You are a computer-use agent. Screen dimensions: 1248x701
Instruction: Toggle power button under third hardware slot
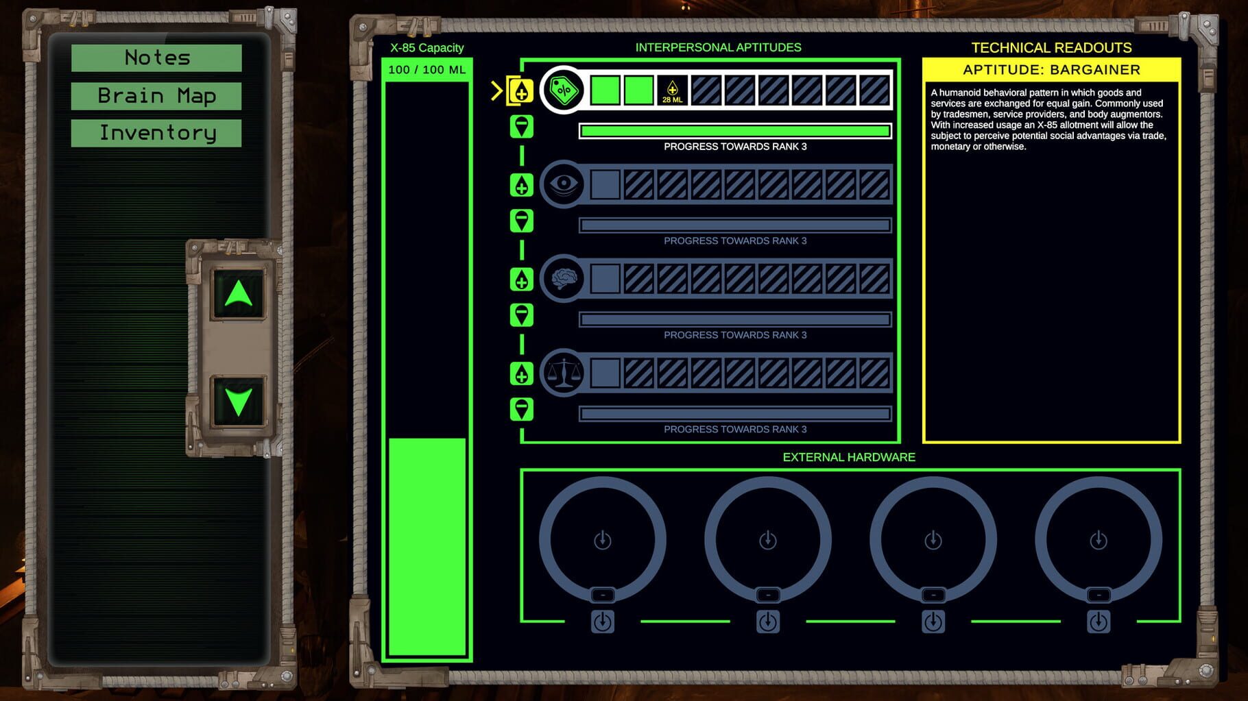(933, 622)
